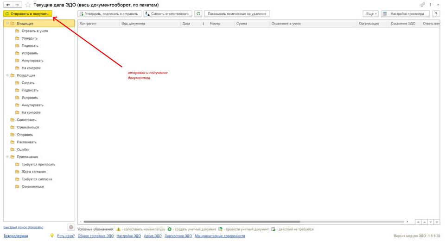Click the back navigation arrow

click(8, 5)
